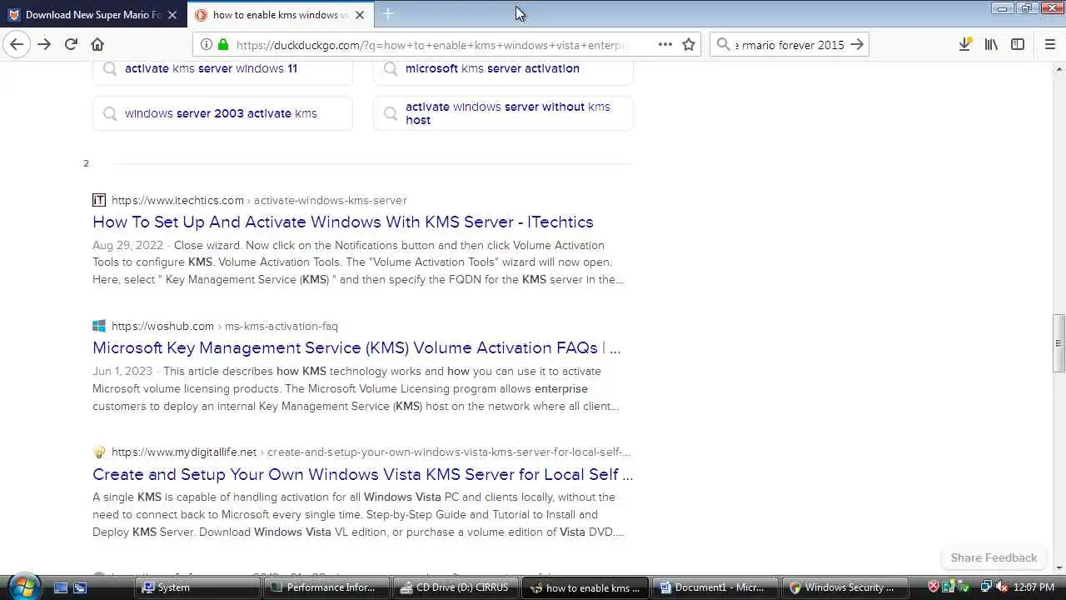Click the mydigitallife lightbulb favicon

(99, 452)
